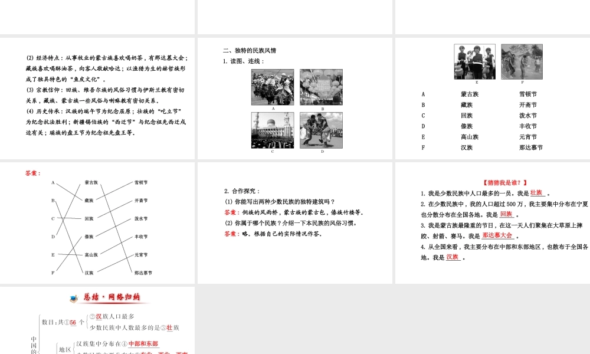Click 傣族 in the matching list beside letter D

click(x=467, y=126)
